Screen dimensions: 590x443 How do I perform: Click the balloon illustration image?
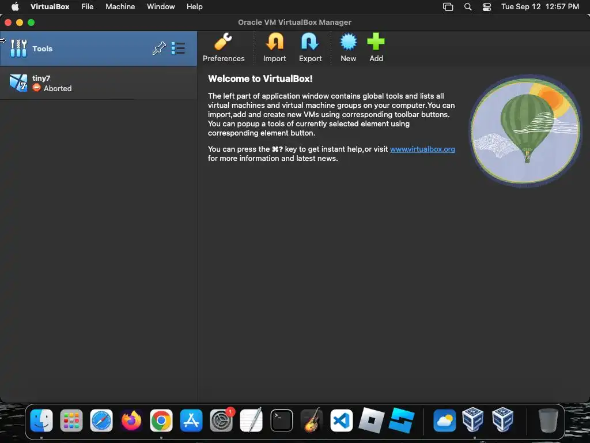(x=525, y=131)
